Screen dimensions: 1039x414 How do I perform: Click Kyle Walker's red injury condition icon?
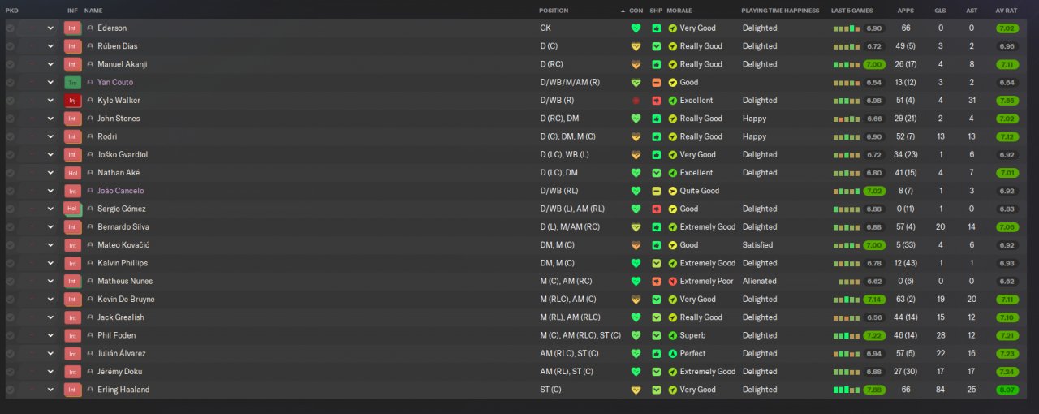coord(636,101)
